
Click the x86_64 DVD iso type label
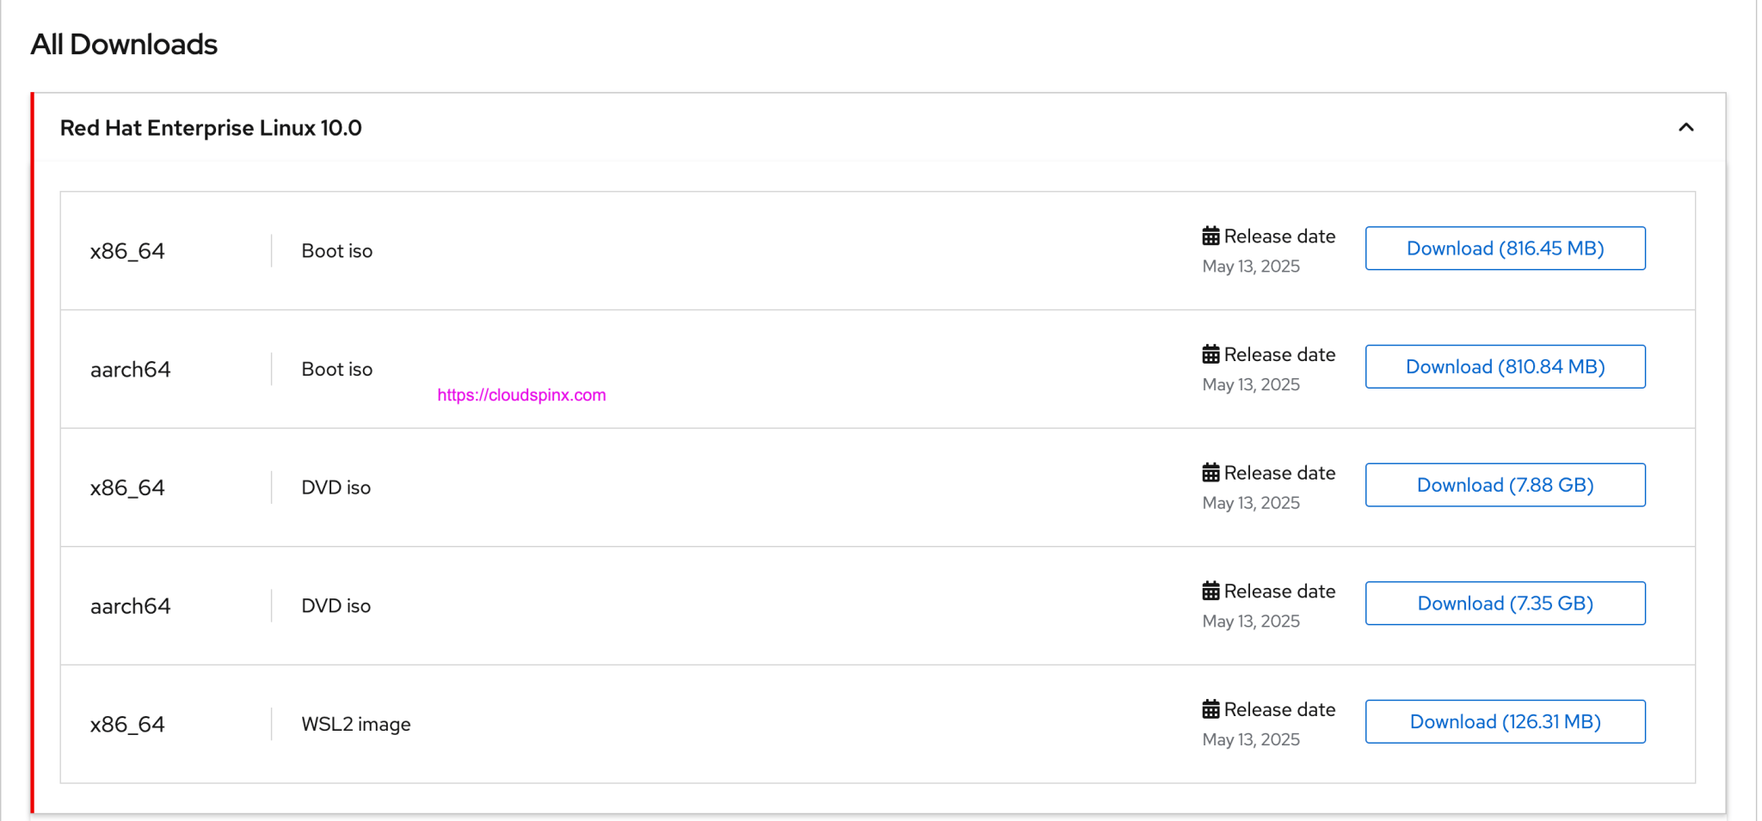[336, 487]
